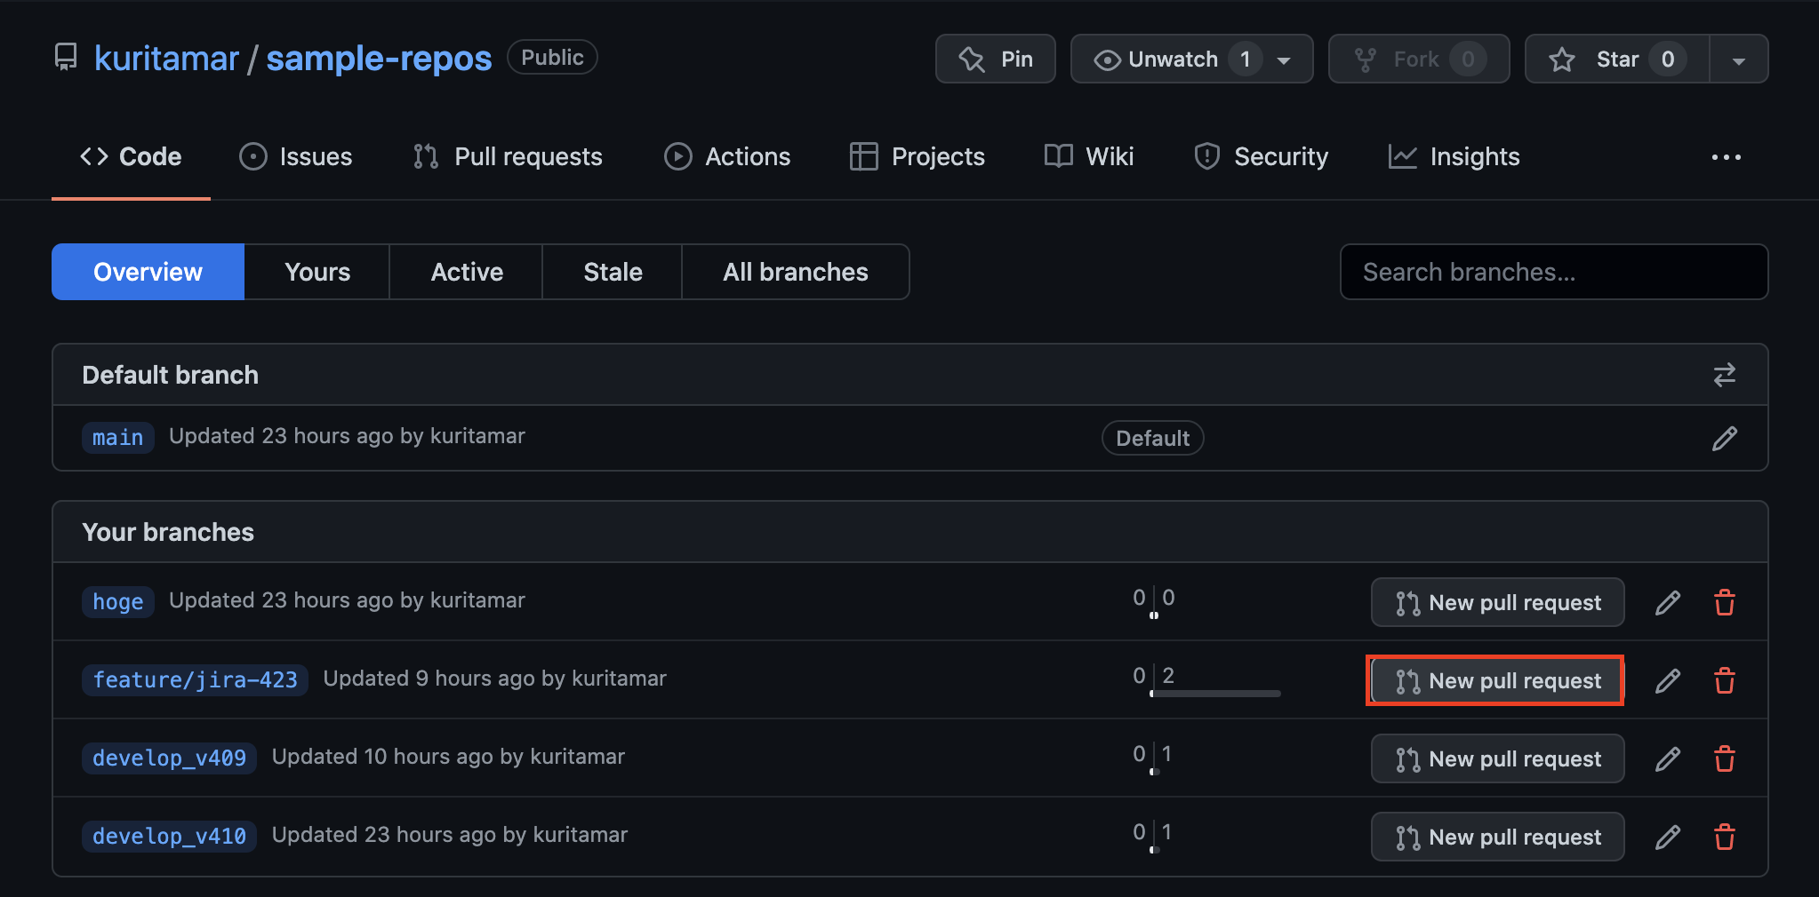Screen dimensions: 1819x897
Task: Open the more navigation options menu
Action: pyautogui.click(x=1726, y=157)
